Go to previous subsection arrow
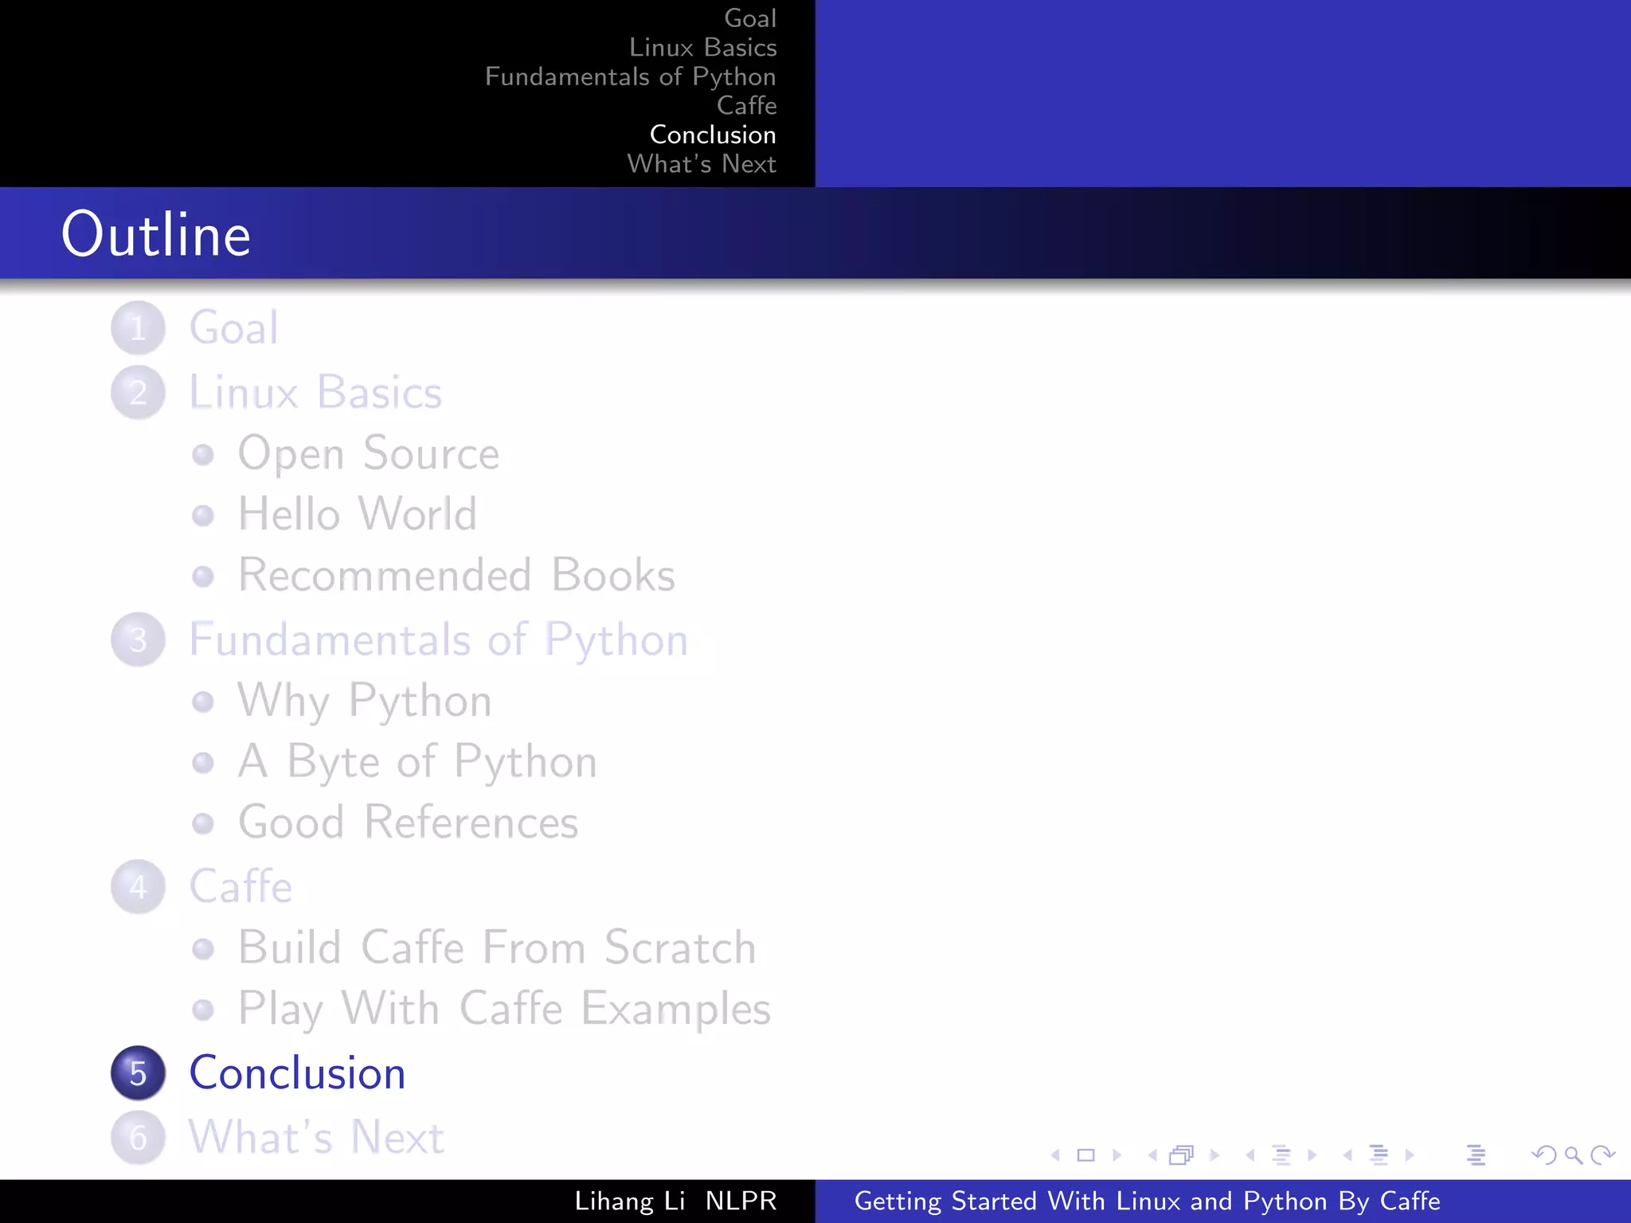The image size is (1631, 1223). pyautogui.click(x=1250, y=1155)
